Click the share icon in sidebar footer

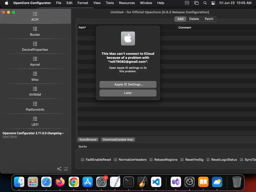59,169
